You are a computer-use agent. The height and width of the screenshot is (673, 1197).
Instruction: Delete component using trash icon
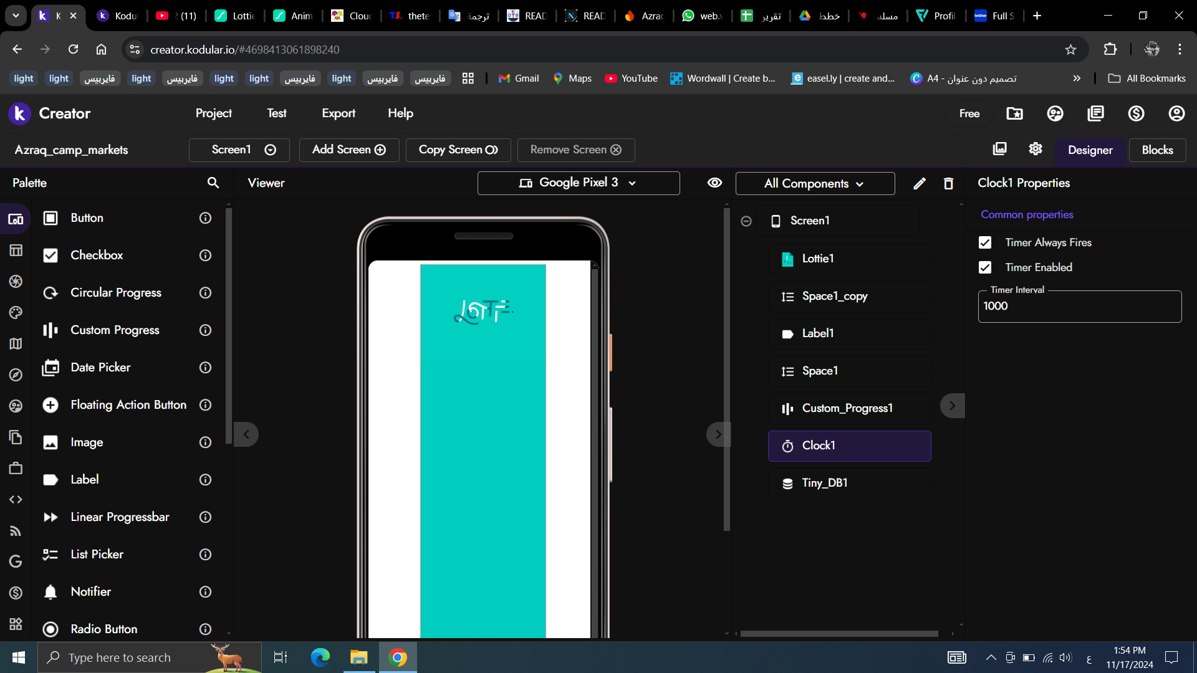(x=948, y=183)
